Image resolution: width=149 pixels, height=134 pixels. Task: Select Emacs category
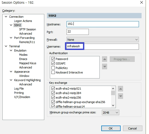pyautogui.click(x=23, y=59)
